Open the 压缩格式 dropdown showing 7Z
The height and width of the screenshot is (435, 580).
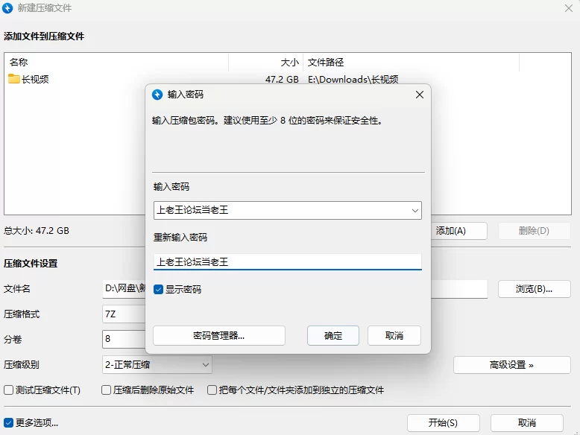124,314
